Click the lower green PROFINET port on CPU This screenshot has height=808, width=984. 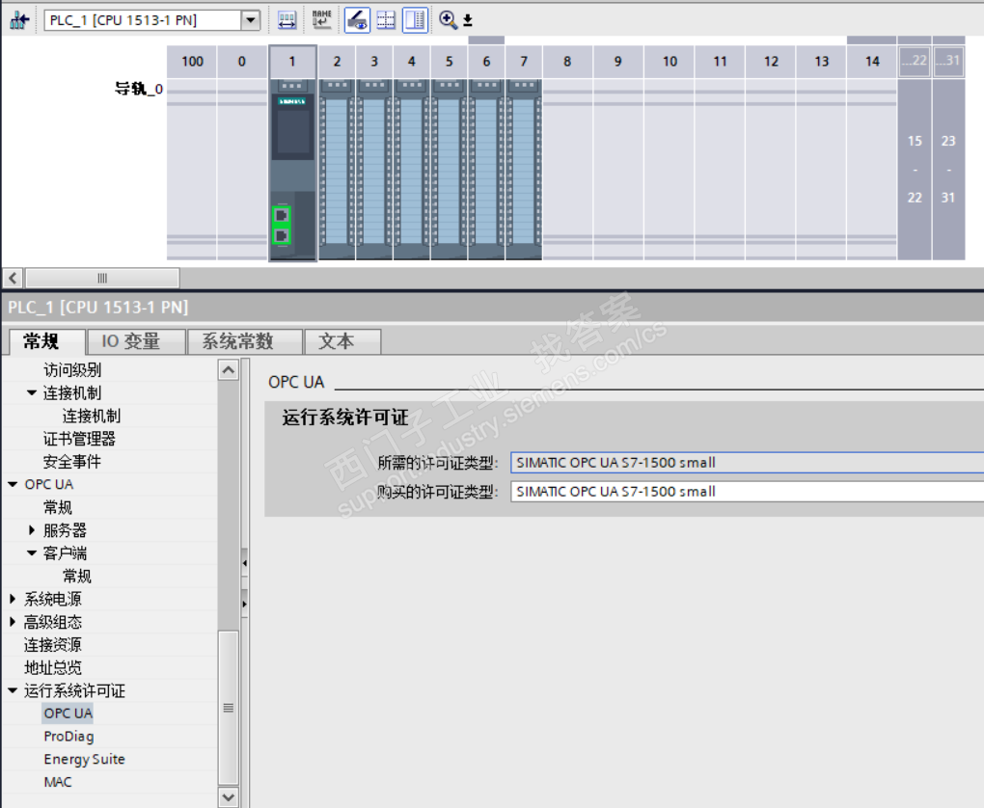tap(282, 235)
